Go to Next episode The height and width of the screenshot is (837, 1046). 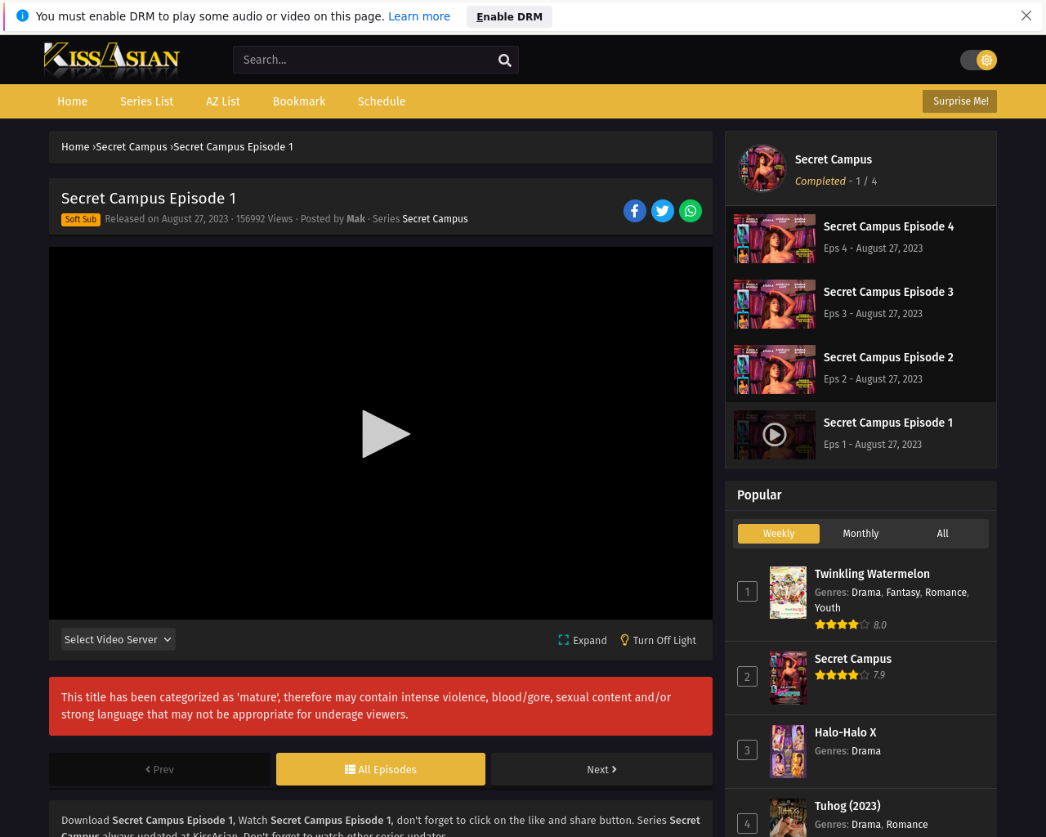pyautogui.click(x=601, y=769)
